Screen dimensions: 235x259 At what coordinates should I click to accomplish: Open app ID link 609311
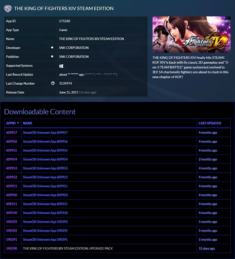(11, 204)
